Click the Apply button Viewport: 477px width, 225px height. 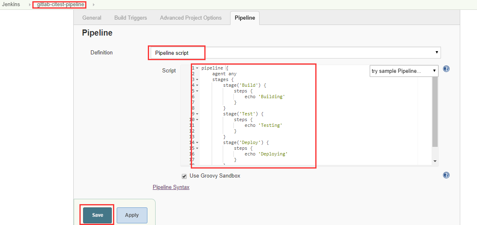132,215
